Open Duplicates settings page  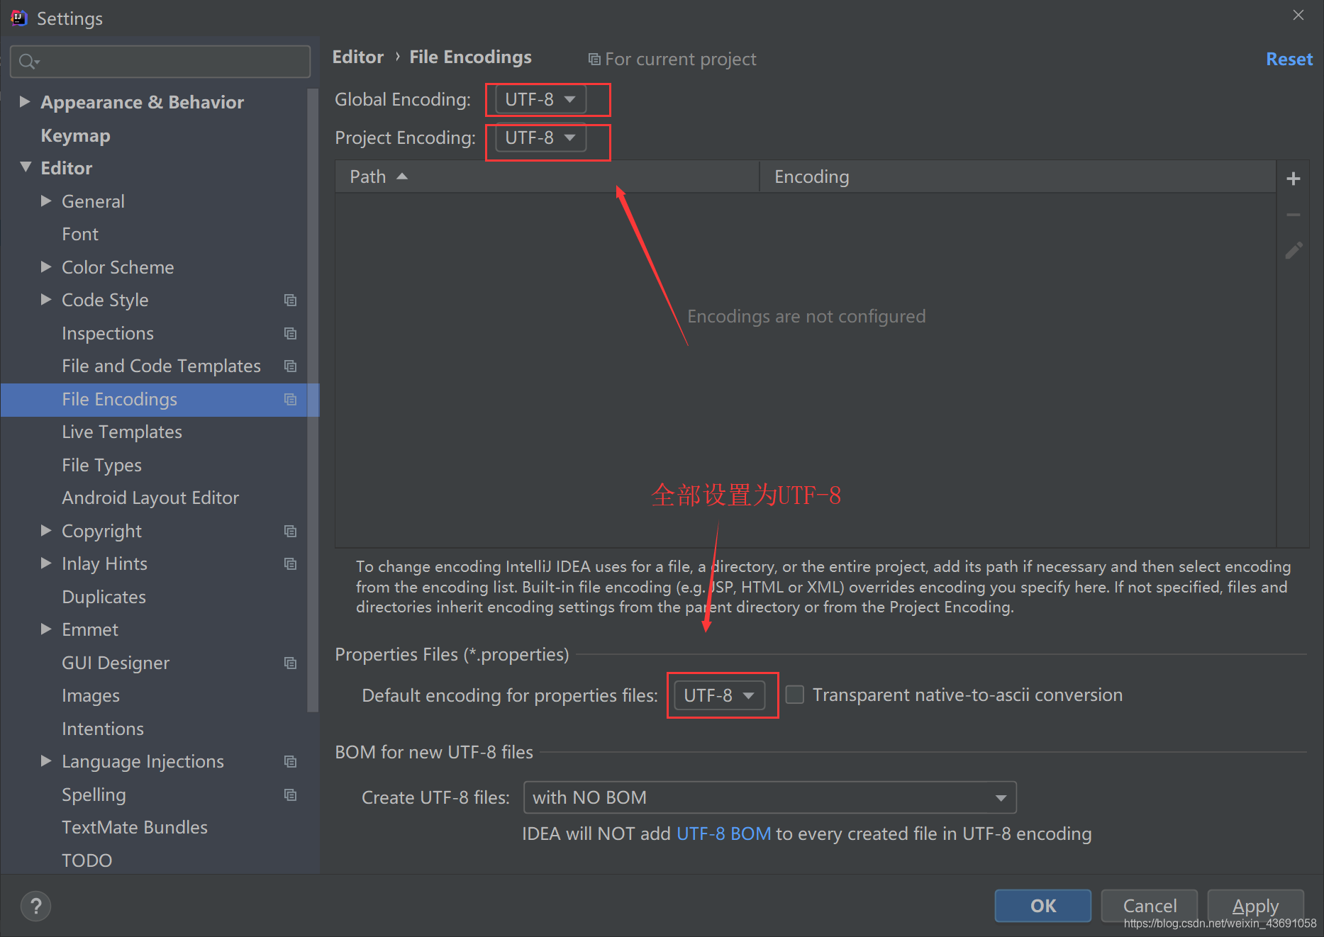[x=104, y=597]
